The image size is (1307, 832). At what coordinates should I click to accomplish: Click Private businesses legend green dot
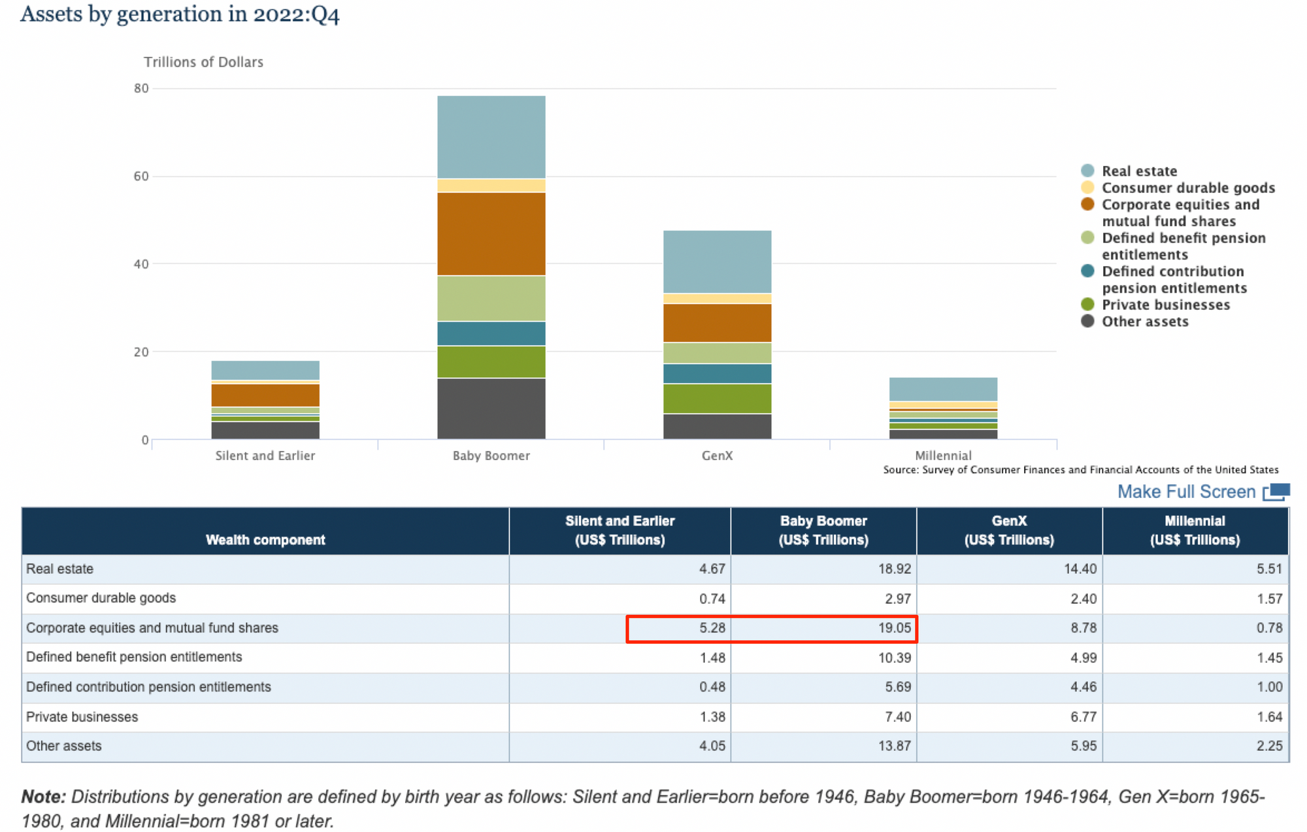[1087, 305]
